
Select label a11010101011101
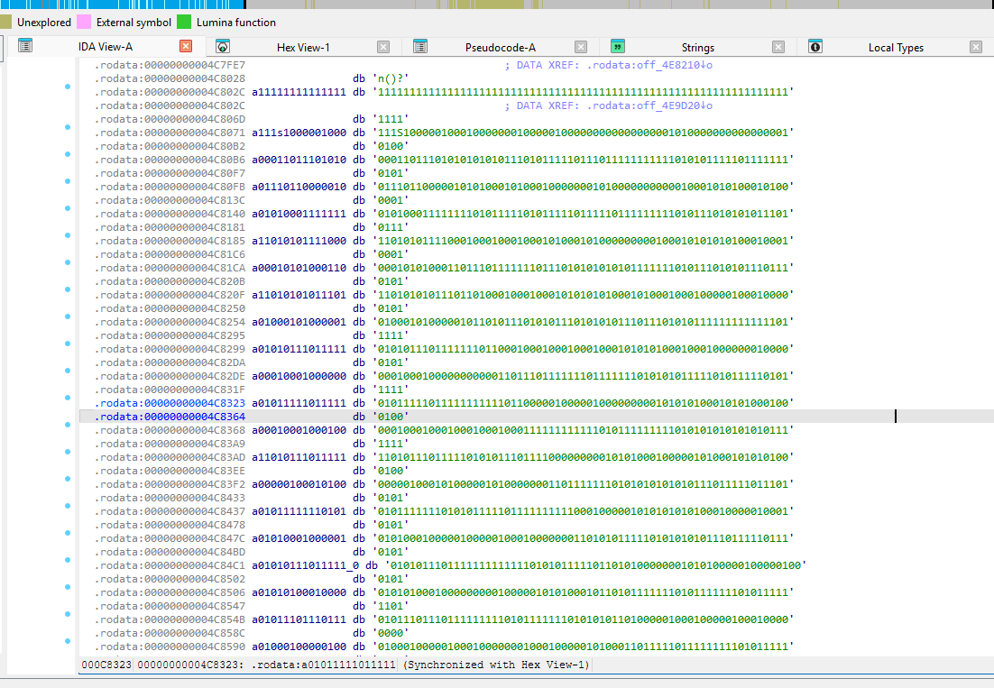click(299, 295)
